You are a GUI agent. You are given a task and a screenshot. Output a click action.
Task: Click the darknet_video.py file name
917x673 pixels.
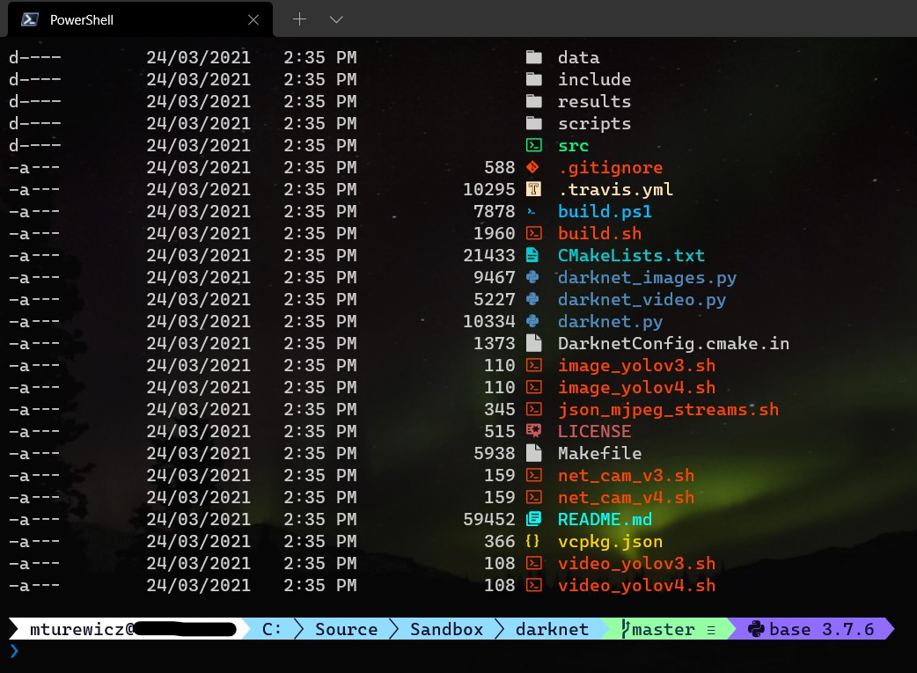point(642,299)
